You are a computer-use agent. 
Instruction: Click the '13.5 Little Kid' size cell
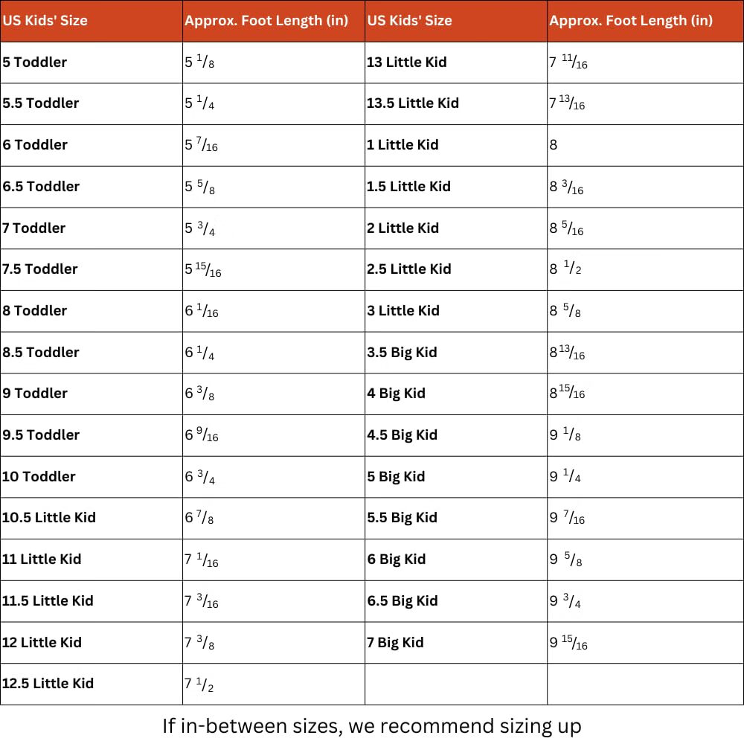pyautogui.click(x=413, y=103)
